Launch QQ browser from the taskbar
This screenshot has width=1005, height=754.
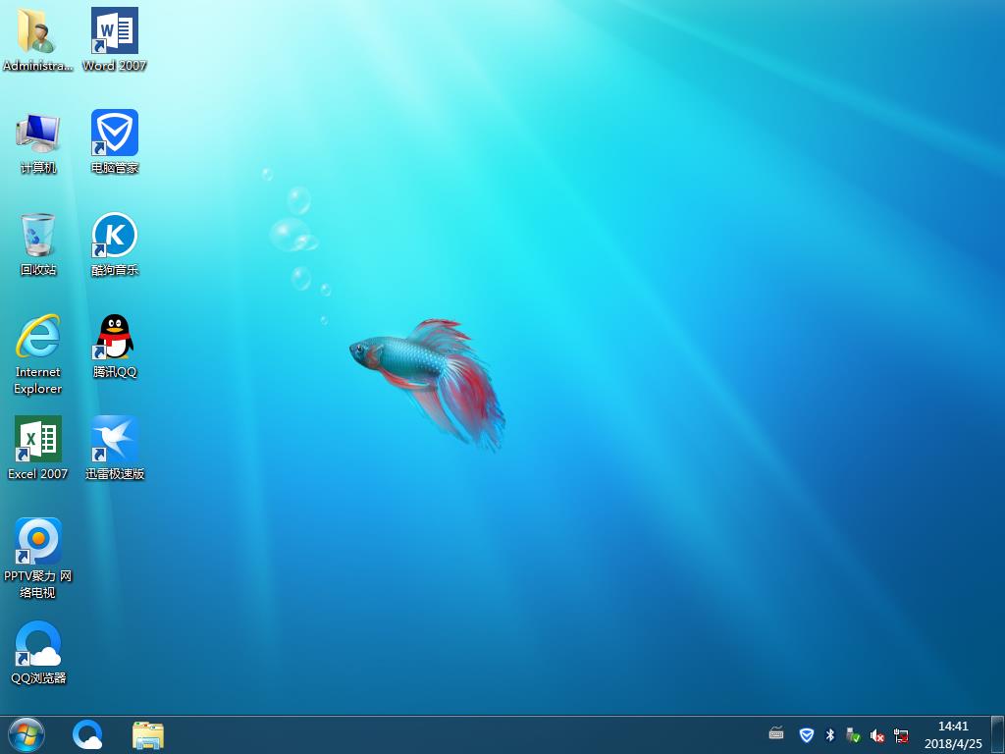[88, 734]
